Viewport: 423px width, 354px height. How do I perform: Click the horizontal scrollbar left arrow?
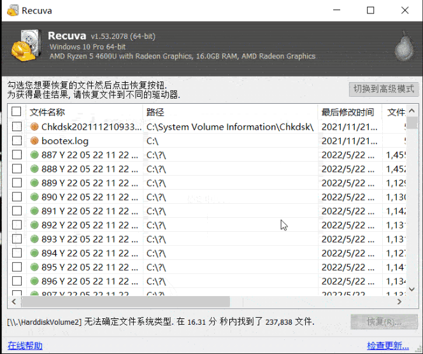(14, 301)
